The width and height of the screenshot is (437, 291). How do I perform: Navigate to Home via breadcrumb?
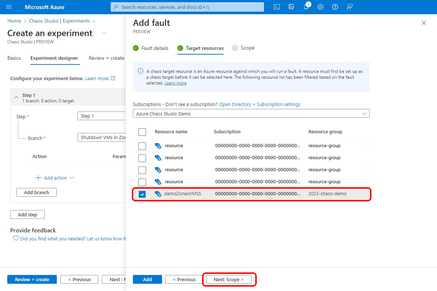(14, 21)
